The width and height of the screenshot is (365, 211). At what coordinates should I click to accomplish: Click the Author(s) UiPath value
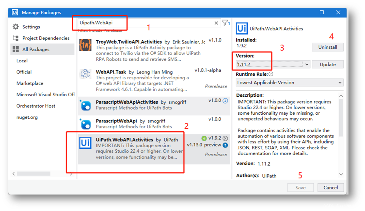click(269, 176)
